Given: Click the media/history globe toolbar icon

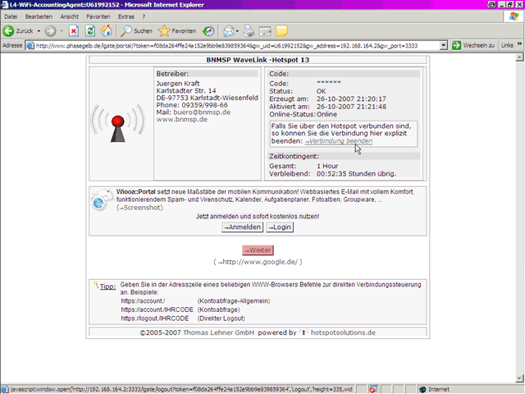Looking at the screenshot, I should pyautogui.click(x=208, y=31).
